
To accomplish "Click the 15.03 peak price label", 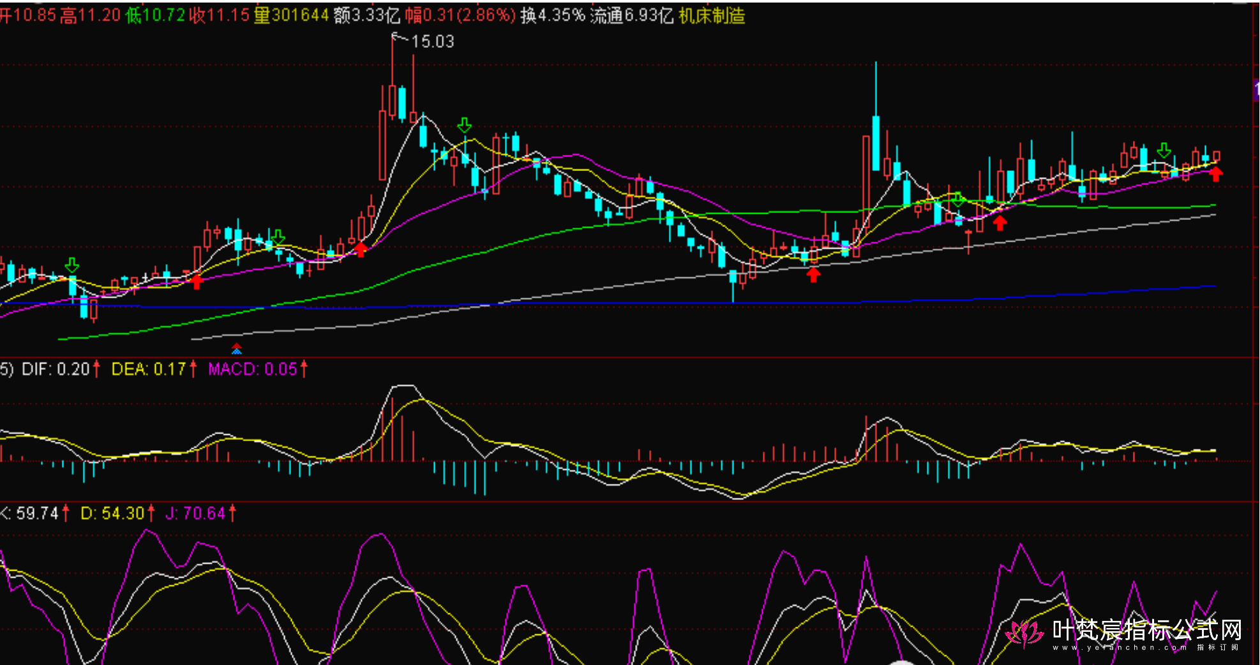I will coord(432,41).
